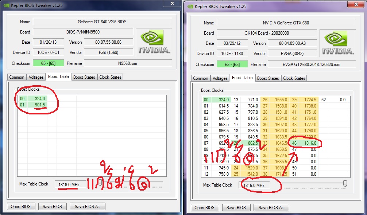The image size is (367, 215).
Task: Click the Board field GK104 Board - 20020000
Action: point(267,33)
